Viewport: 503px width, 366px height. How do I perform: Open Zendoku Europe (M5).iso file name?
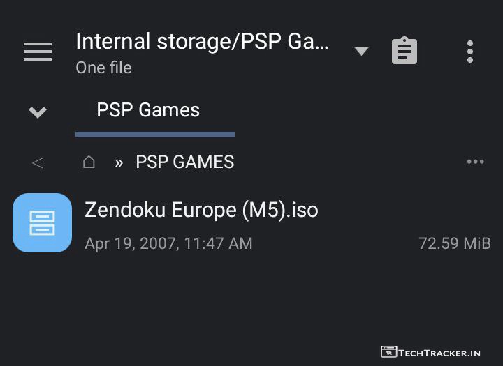pos(201,209)
